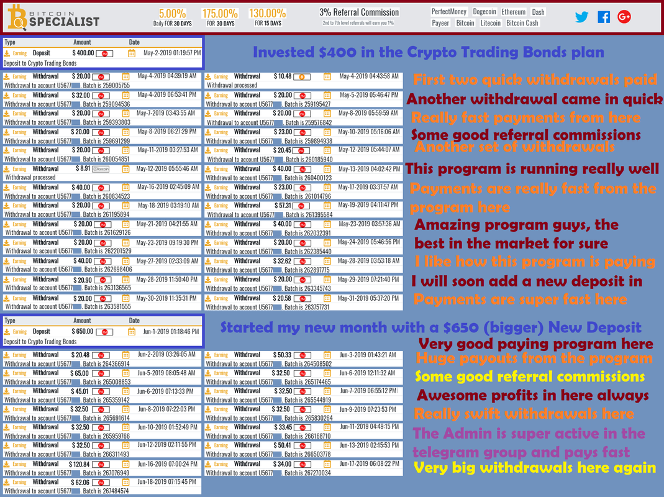This screenshot has height=497, width=664.
Task: Select the 130.00% for 15 Days plan
Action: (x=268, y=18)
